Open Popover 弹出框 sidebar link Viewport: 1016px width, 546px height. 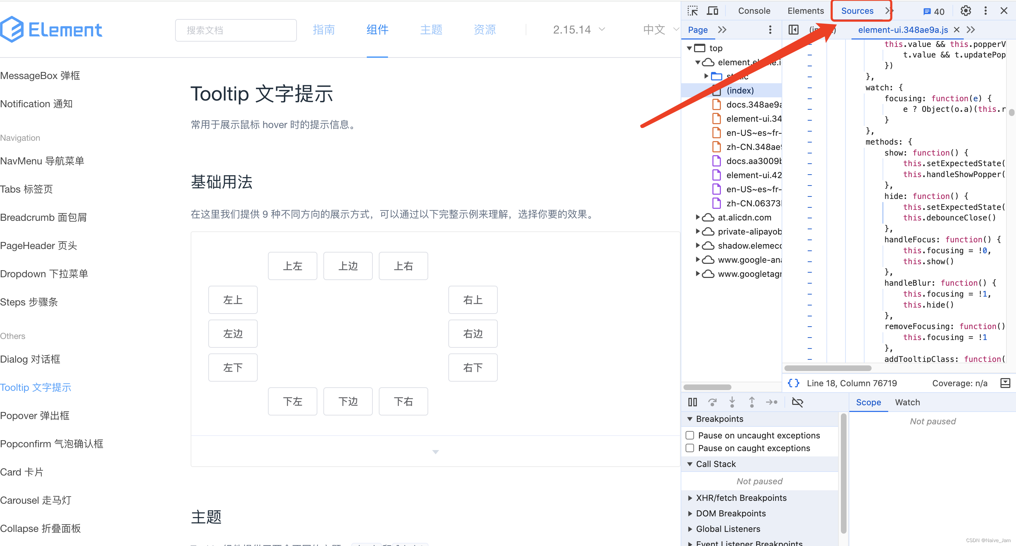(35, 415)
